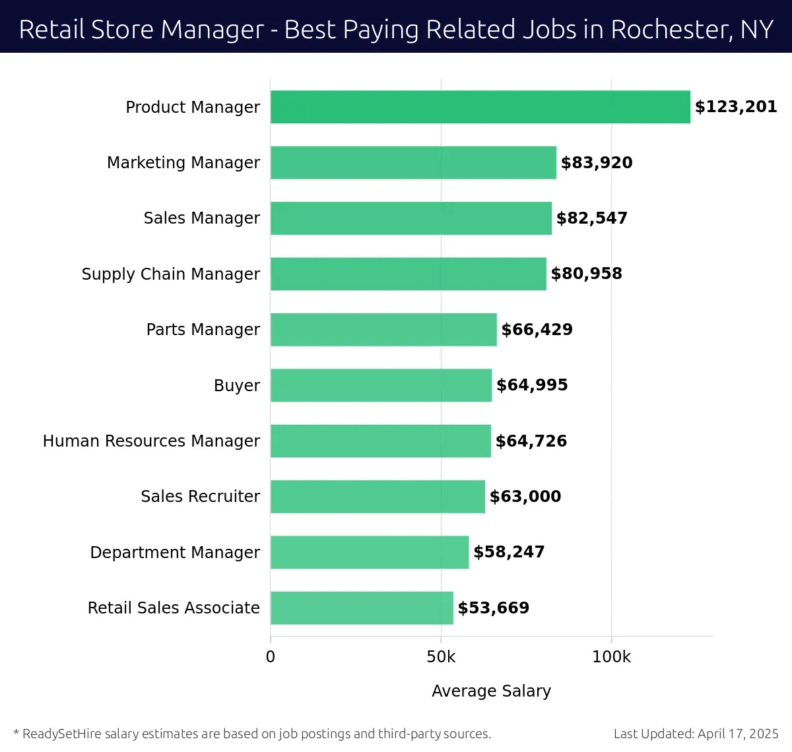The image size is (792, 752).
Task: Click the Sales Recruiter salary bar
Action: click(378, 497)
